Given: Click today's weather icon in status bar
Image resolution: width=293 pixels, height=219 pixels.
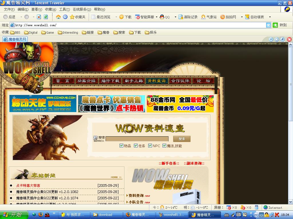Looking at the screenshot, I should (x=162, y=208).
